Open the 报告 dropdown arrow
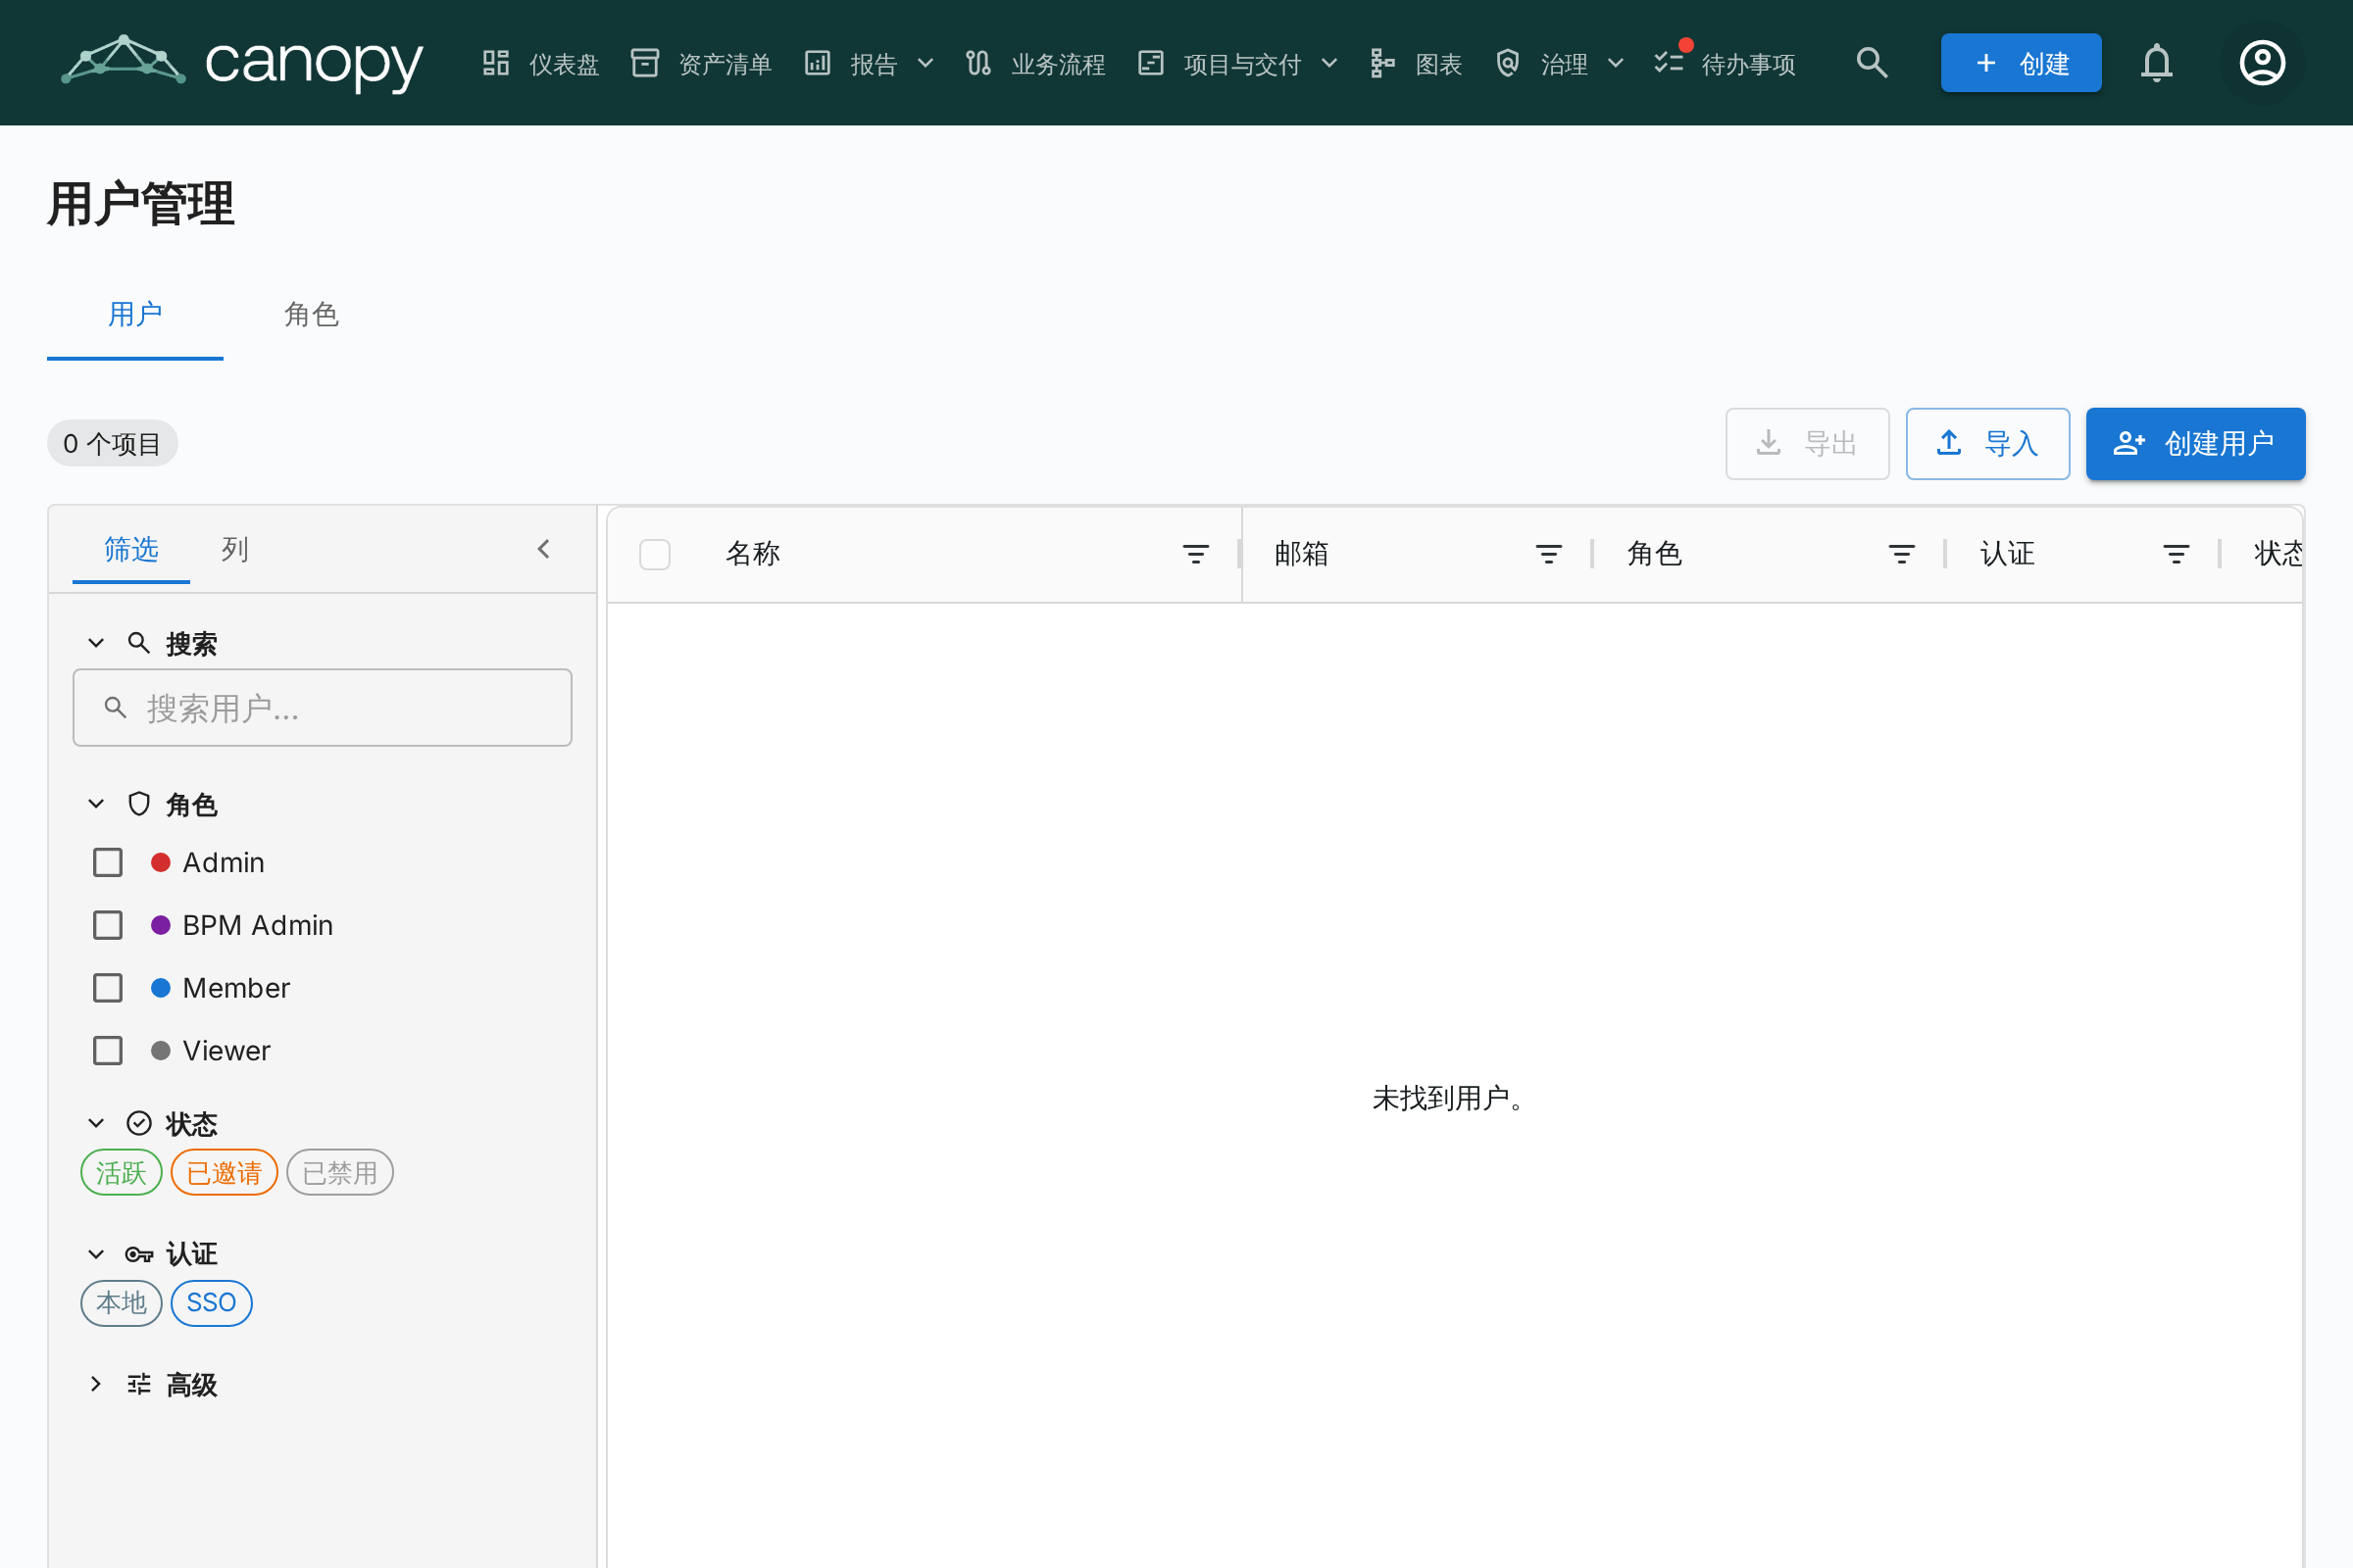 pyautogui.click(x=926, y=63)
